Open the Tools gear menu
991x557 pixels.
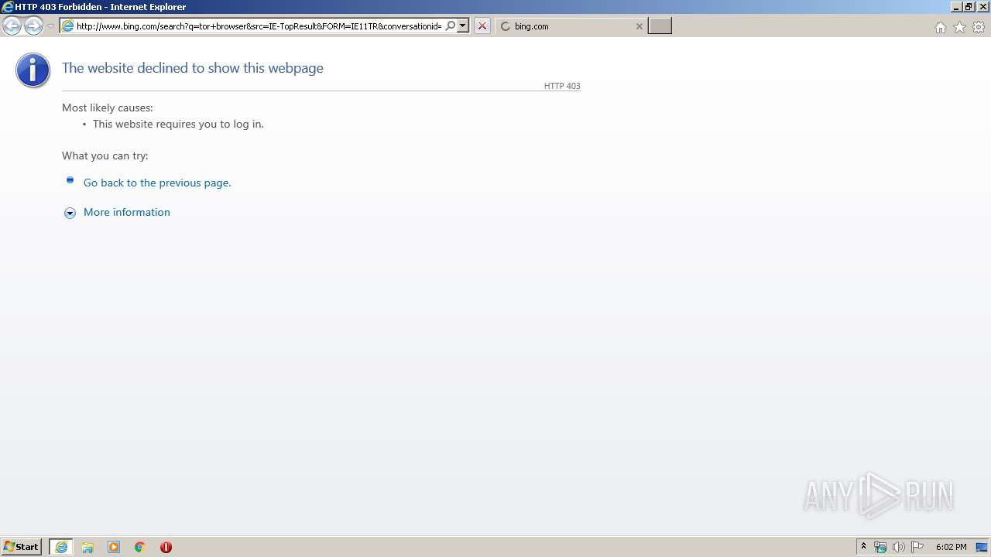coord(979,27)
